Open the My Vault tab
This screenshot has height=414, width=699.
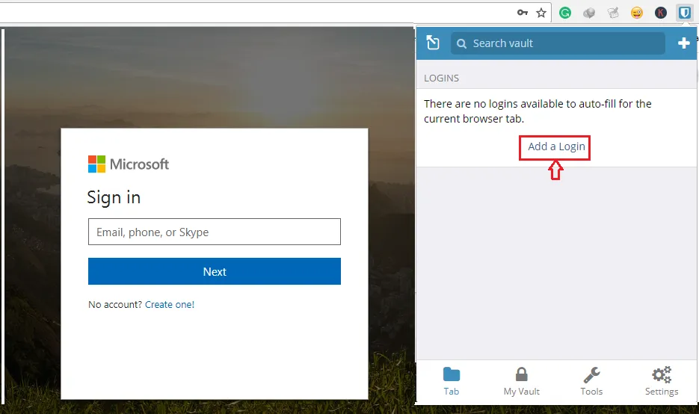point(522,381)
